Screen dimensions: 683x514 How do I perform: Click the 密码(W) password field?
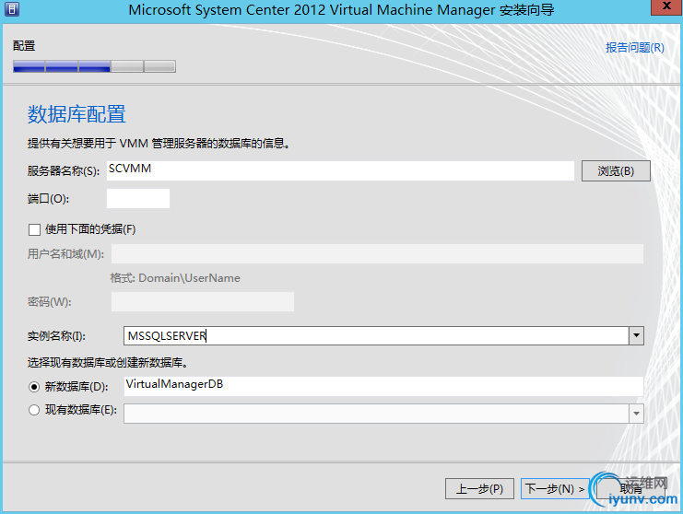(x=203, y=301)
